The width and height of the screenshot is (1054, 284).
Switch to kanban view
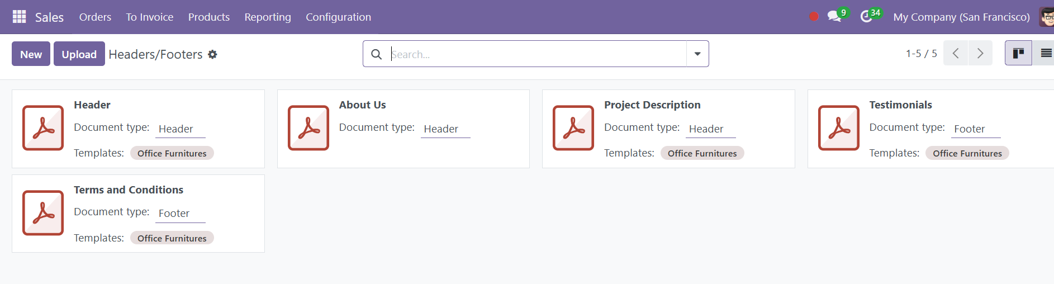[1018, 53]
